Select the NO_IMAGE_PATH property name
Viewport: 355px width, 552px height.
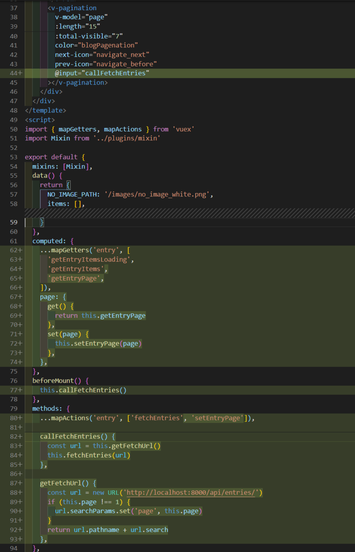tap(72, 195)
